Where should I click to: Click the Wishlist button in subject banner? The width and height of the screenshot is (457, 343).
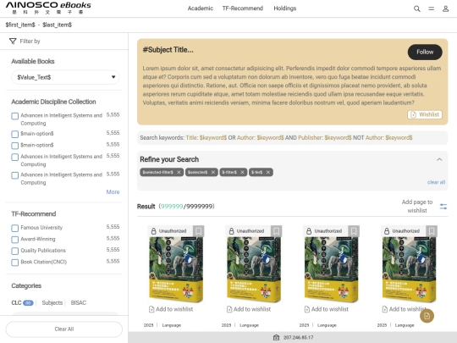click(425, 114)
